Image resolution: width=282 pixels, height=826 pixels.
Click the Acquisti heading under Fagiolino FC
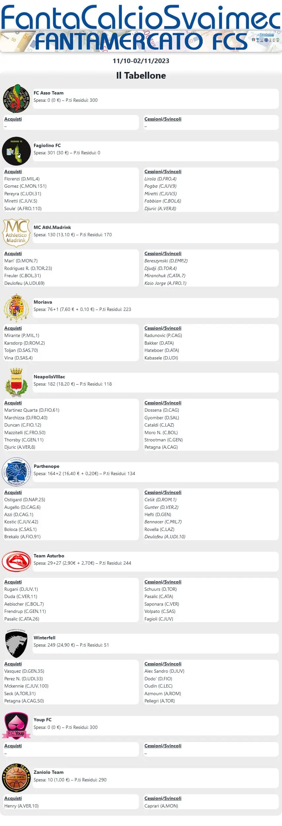pyautogui.click(x=13, y=171)
